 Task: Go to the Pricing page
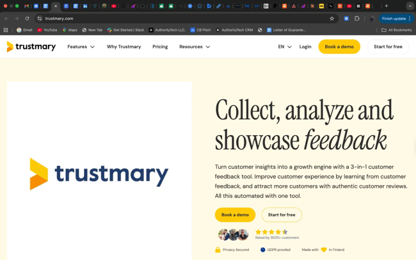point(160,47)
